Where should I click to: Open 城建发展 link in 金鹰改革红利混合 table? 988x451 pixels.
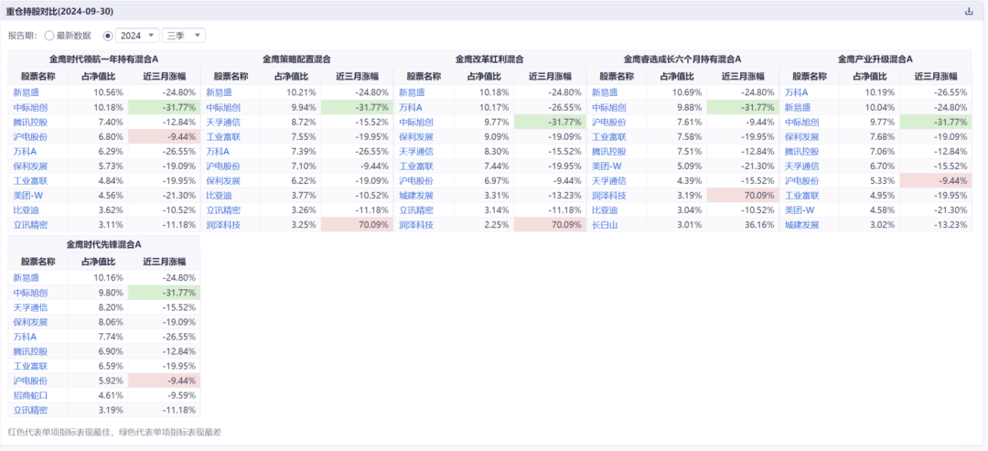pyautogui.click(x=416, y=195)
